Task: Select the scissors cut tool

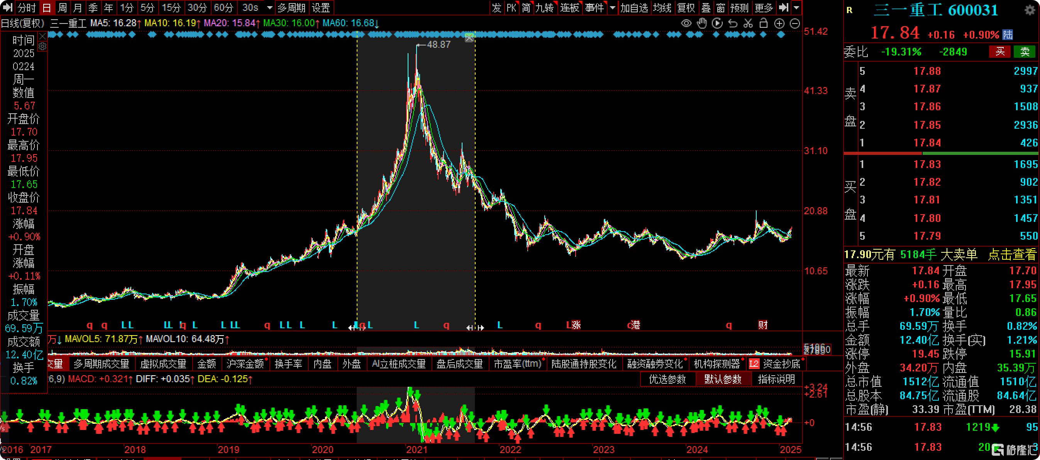Action: point(748,24)
